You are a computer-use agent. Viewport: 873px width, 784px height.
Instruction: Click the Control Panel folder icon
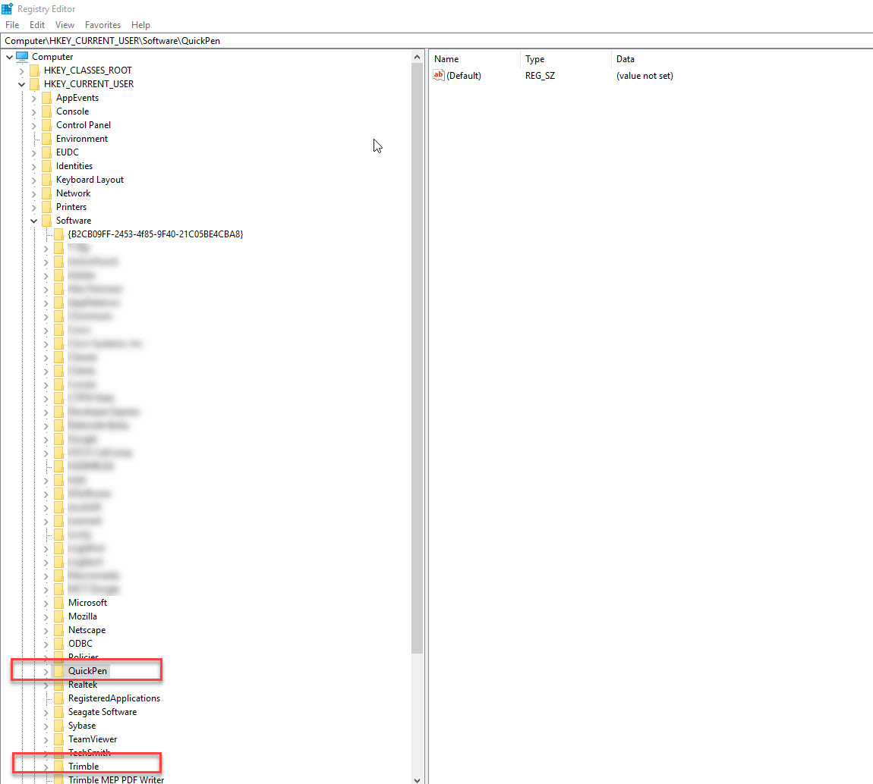[46, 125]
